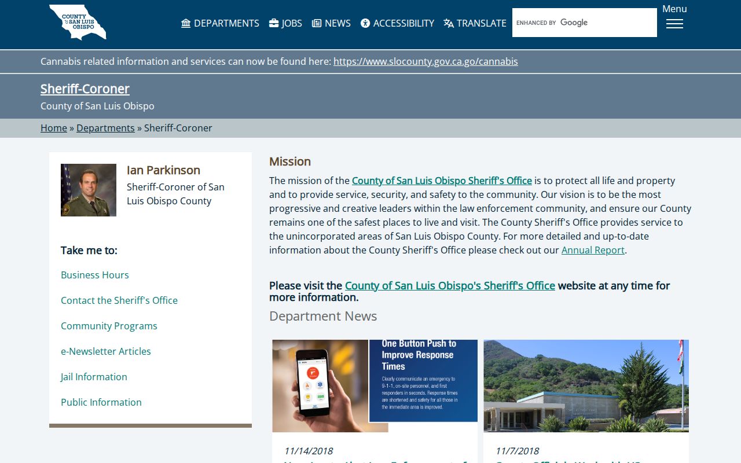Screen dimensions: 741x463
Task: Open the phone app news image
Action: click(x=375, y=386)
